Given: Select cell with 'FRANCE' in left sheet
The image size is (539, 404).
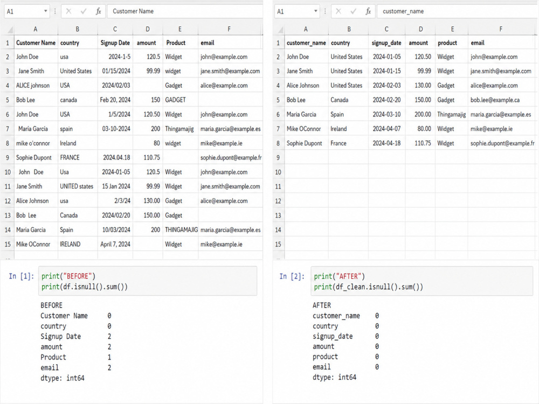Looking at the screenshot, I should pyautogui.click(x=78, y=158).
